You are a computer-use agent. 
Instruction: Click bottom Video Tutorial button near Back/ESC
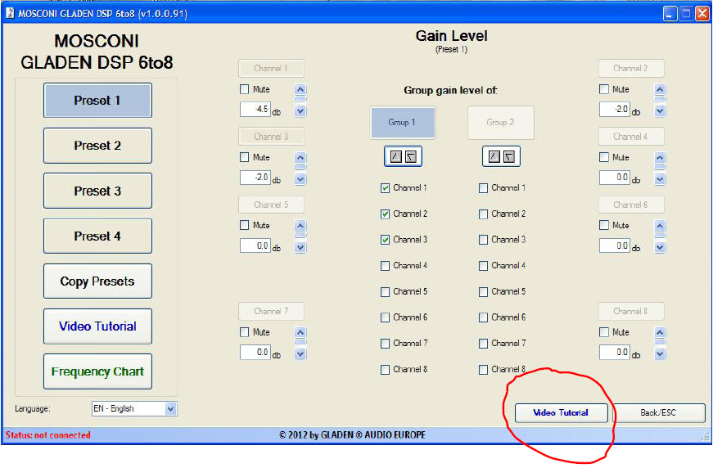[x=561, y=413]
